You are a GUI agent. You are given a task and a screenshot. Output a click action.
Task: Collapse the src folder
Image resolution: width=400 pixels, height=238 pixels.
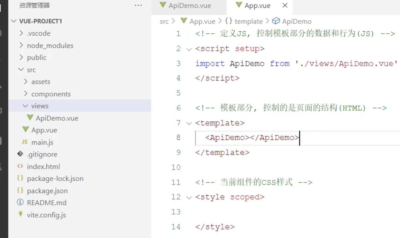21,70
